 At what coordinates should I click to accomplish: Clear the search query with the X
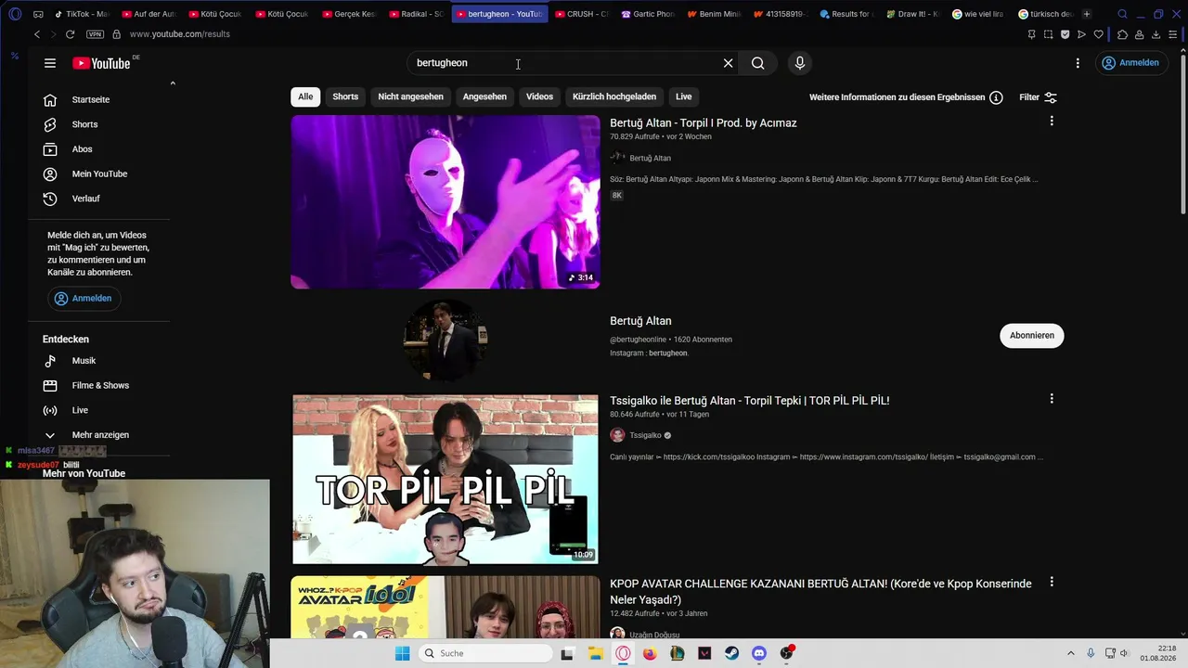coord(729,63)
